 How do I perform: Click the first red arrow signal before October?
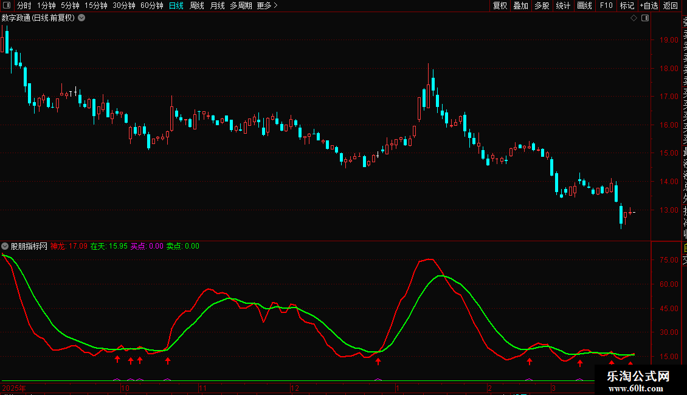(x=117, y=360)
